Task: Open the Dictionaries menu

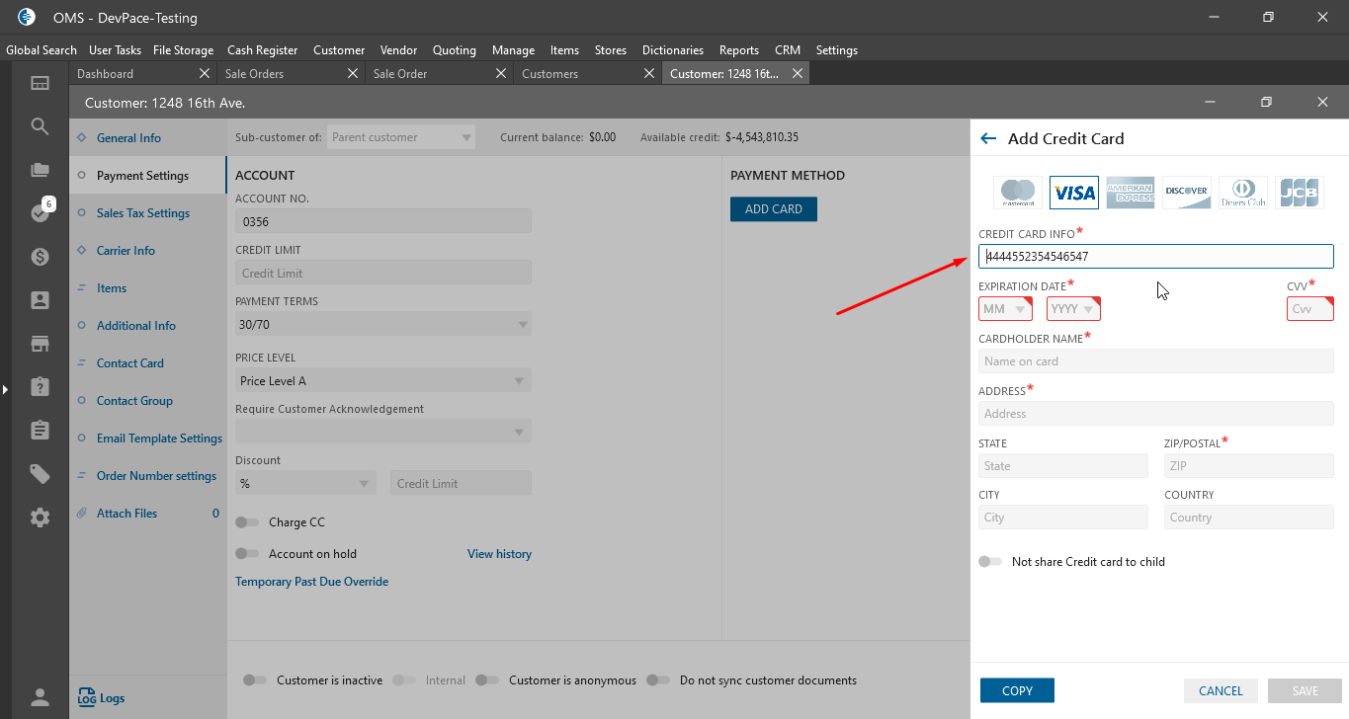Action: tap(673, 50)
